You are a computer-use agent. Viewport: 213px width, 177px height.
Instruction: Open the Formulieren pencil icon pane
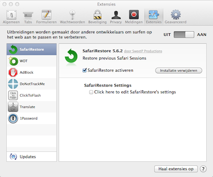[x=46, y=17]
